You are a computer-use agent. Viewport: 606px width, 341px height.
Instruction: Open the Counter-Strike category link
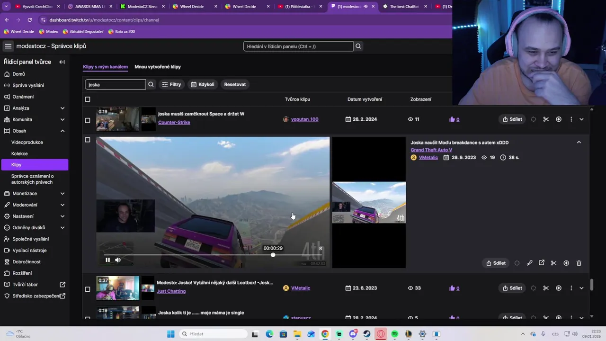[x=174, y=122]
